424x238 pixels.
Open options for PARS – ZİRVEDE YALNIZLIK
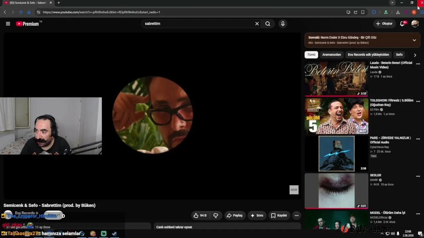pyautogui.click(x=418, y=139)
